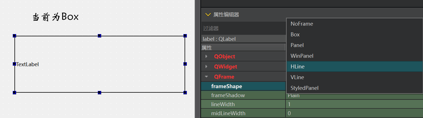Expand the QObject property group
The height and width of the screenshot is (118, 423).
[x=206, y=56]
